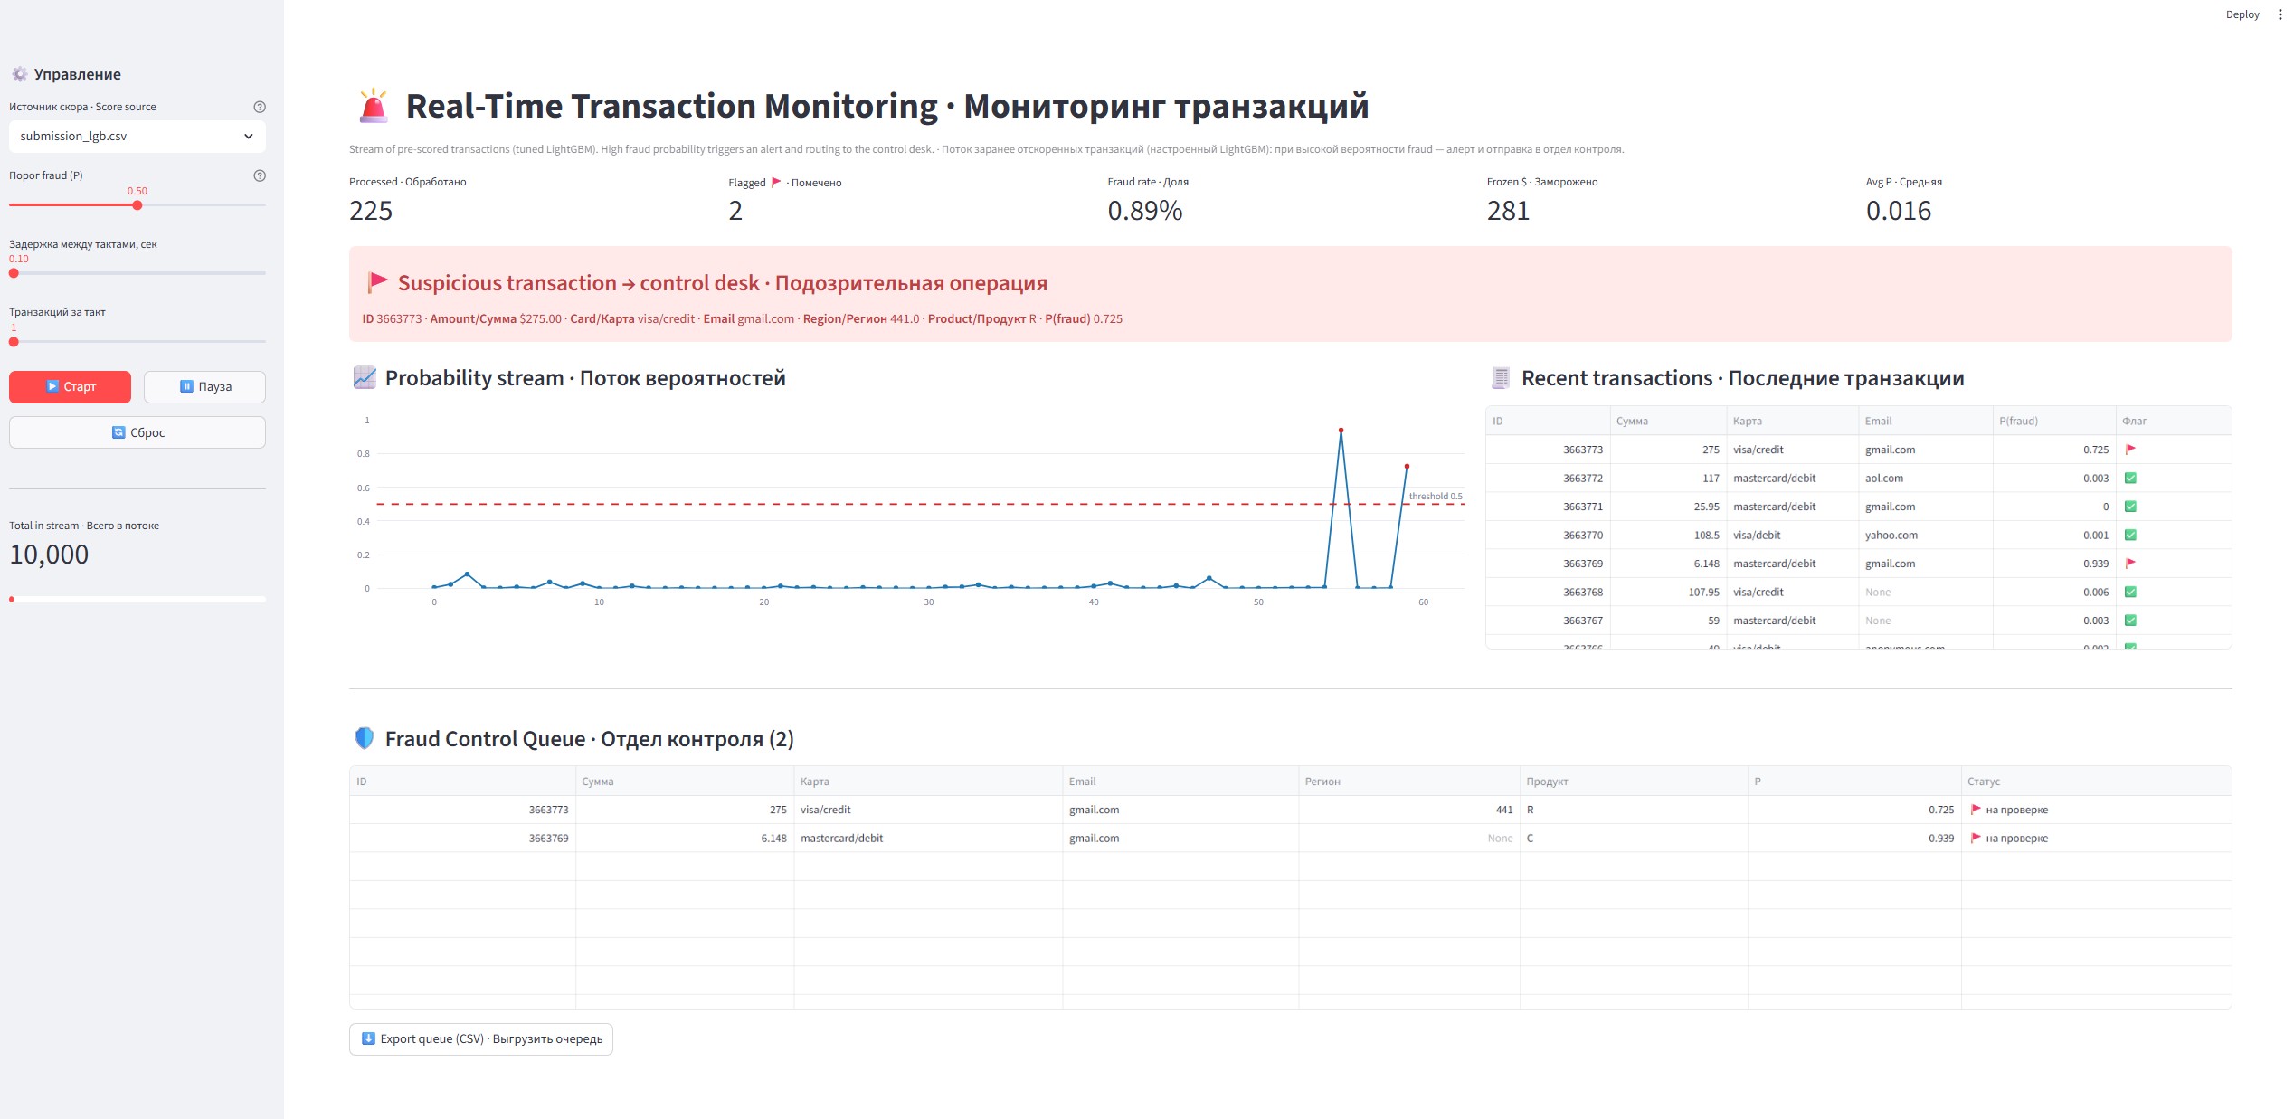
Task: Click the chart icon beside Probability stream
Action: click(x=365, y=377)
